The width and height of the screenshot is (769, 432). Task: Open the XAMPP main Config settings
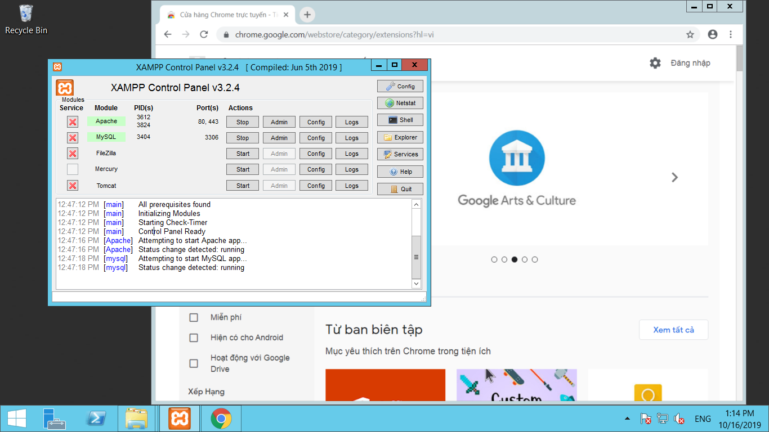click(x=400, y=87)
